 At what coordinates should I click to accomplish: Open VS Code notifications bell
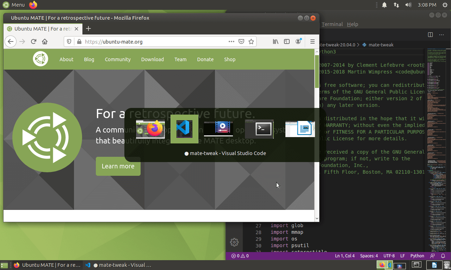tap(443, 256)
